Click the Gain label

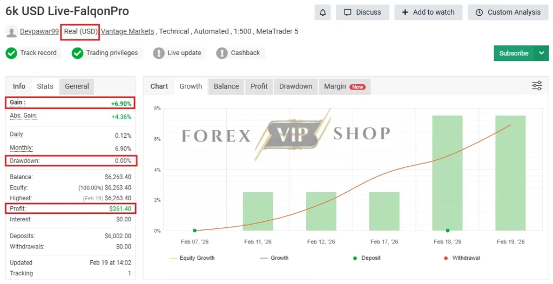[x=17, y=102]
